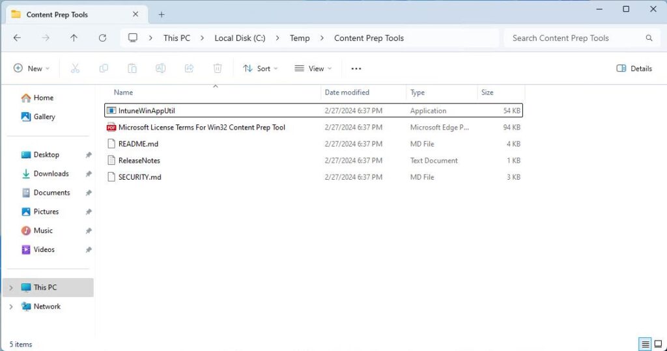667x351 pixels.
Task: Select the ReleaseNotes file name
Action: (x=139, y=160)
